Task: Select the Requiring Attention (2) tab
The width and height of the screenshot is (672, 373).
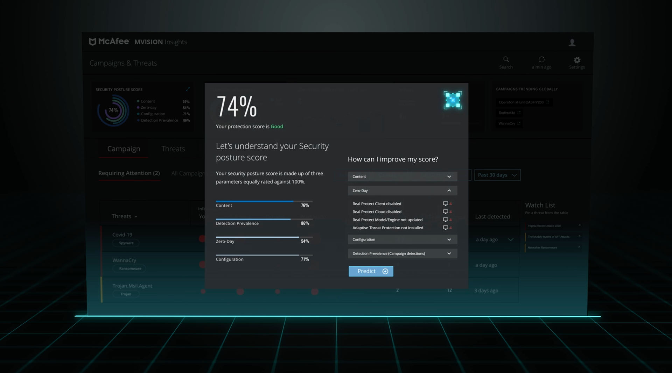Action: click(x=129, y=173)
